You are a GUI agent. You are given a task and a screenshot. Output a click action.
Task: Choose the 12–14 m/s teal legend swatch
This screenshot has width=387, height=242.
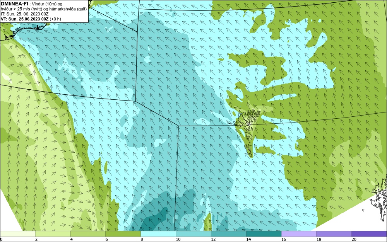point(229,233)
